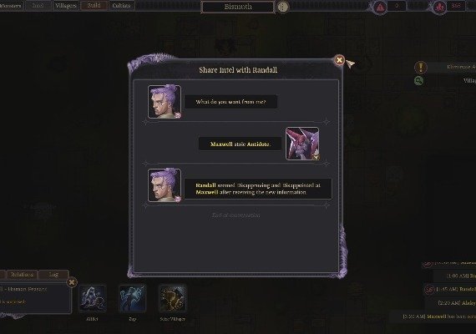Screen dimensions: 476x334
Task: Switch to the Relations tab in unit panel
Action: tap(23, 275)
